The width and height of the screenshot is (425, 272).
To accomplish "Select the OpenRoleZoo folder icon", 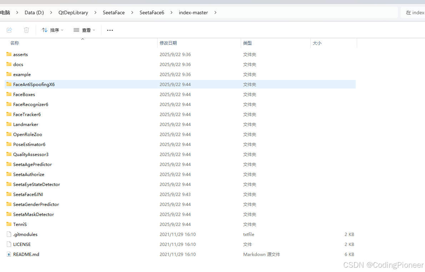I will point(9,134).
